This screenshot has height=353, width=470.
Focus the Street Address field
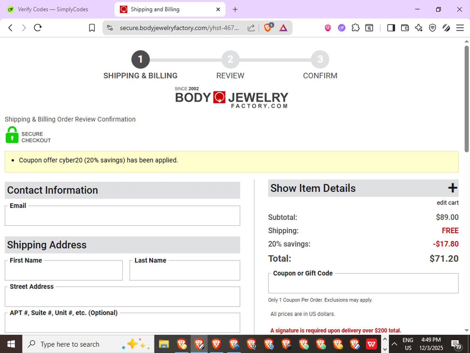pyautogui.click(x=123, y=297)
